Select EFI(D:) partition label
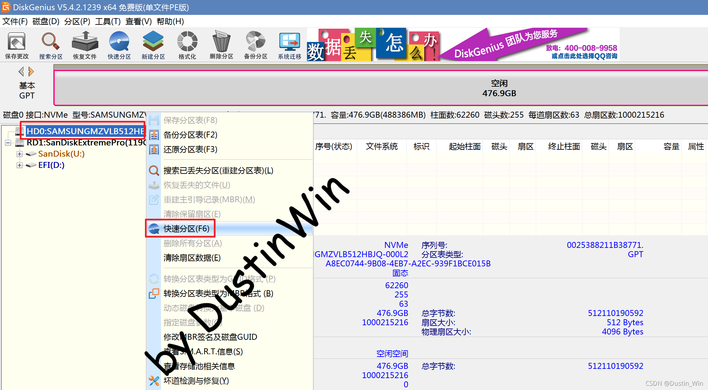The height and width of the screenshot is (390, 708). point(51,165)
